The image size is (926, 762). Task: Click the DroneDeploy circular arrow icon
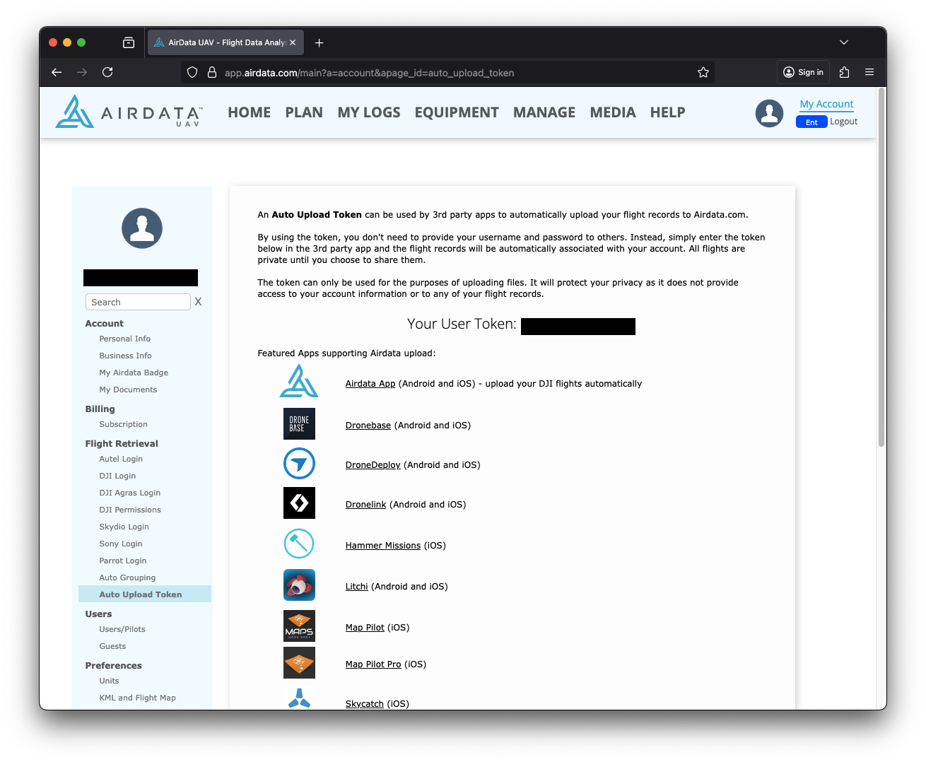pyautogui.click(x=299, y=464)
